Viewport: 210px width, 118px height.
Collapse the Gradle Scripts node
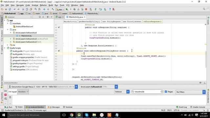click(x=5, y=48)
